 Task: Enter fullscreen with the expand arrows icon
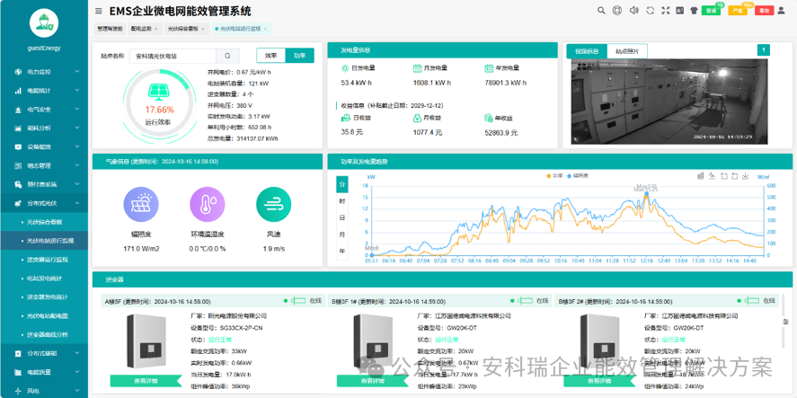click(x=665, y=10)
